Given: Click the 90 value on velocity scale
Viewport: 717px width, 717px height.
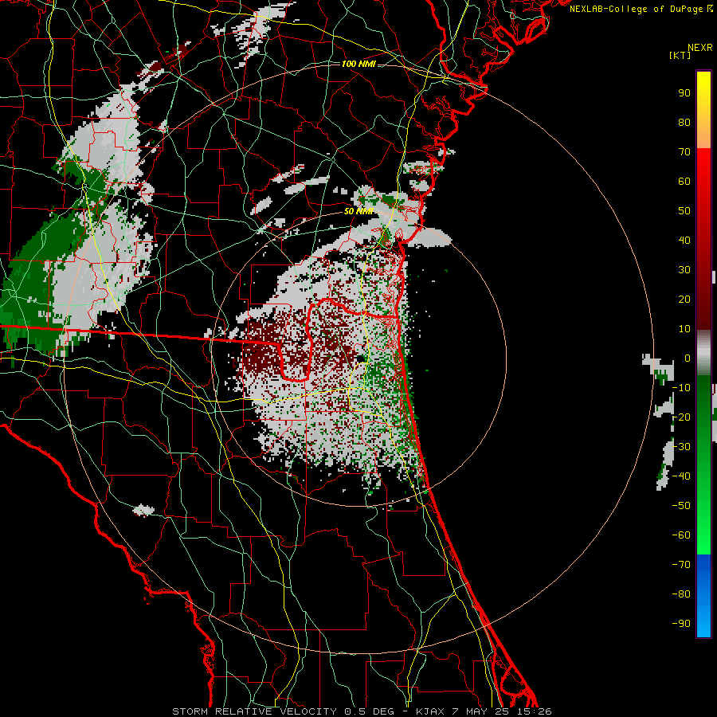Looking at the screenshot, I should click(x=684, y=93).
